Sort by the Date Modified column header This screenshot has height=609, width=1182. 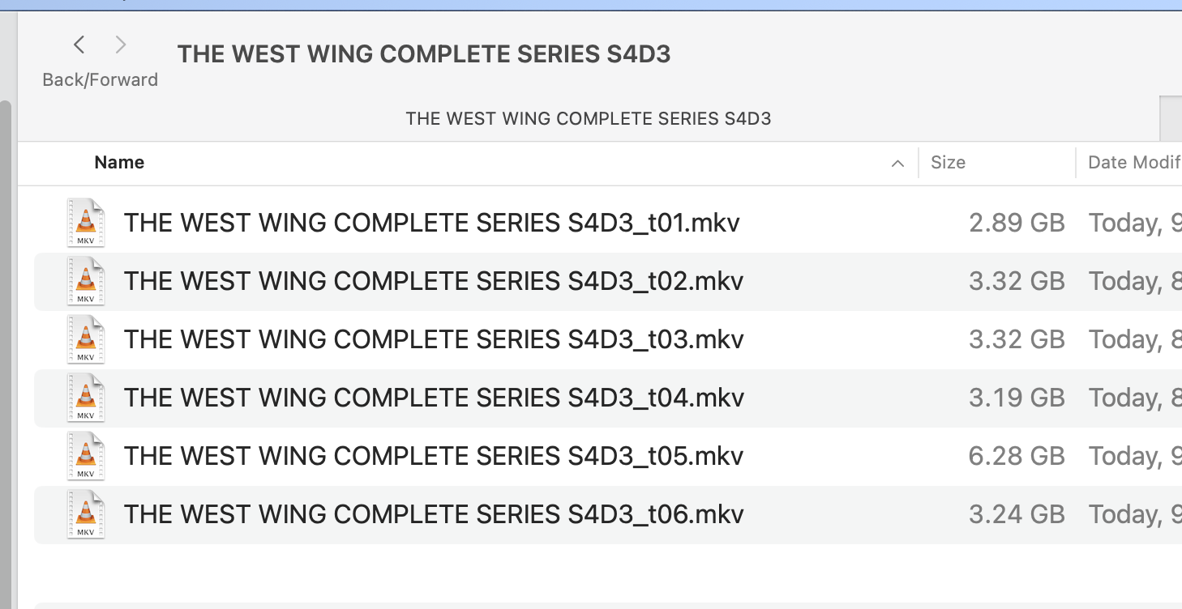[1134, 162]
